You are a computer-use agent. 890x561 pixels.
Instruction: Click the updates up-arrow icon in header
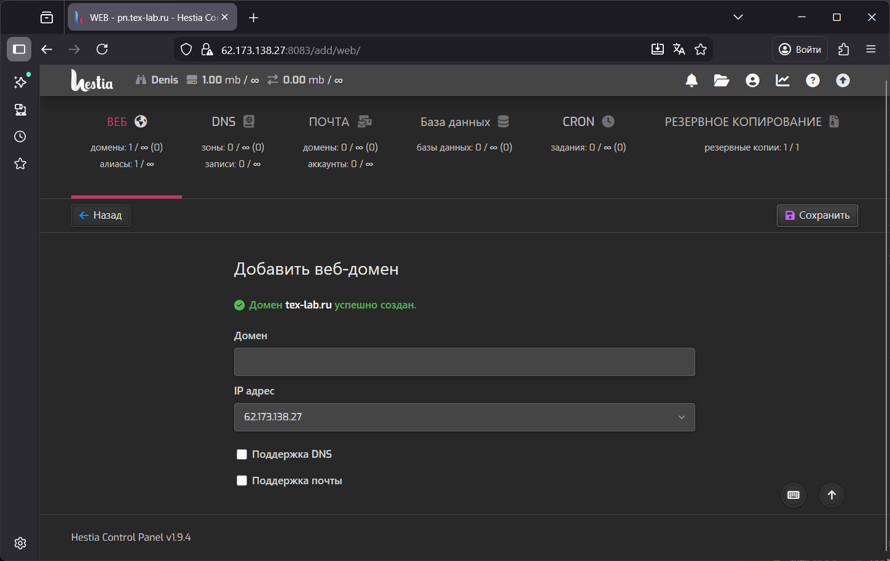(843, 80)
